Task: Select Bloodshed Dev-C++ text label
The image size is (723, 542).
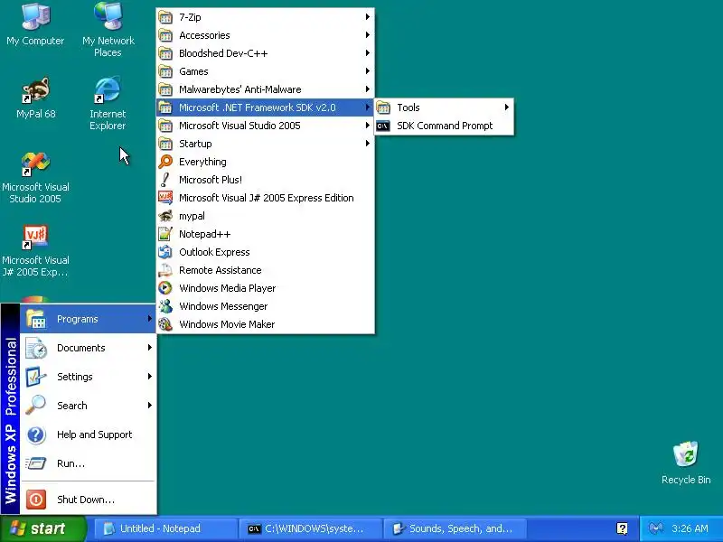Action: click(223, 53)
